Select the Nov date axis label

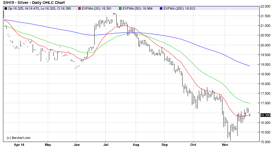click(225, 145)
